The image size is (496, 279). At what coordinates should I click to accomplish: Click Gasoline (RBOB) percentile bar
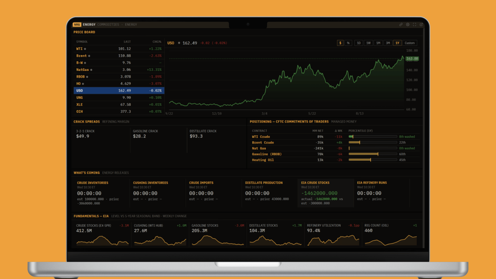373,154
